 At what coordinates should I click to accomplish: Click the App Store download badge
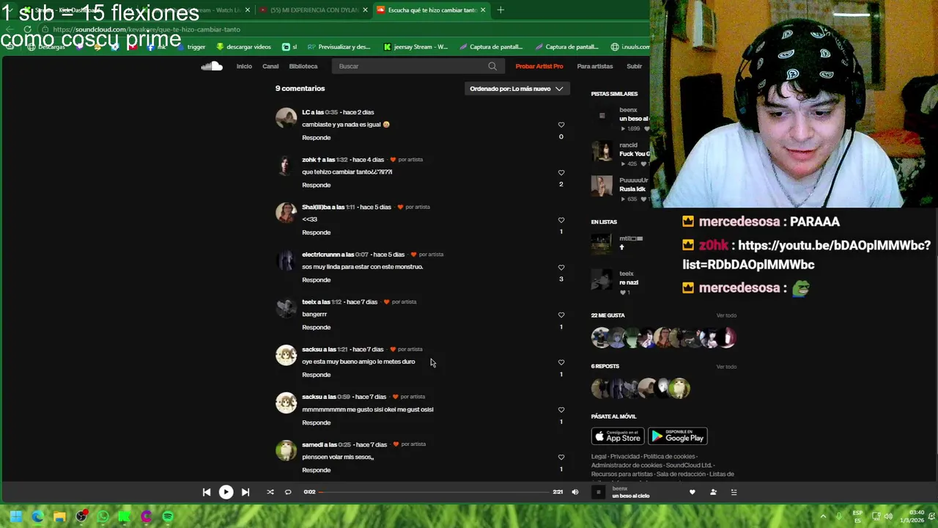coord(618,436)
